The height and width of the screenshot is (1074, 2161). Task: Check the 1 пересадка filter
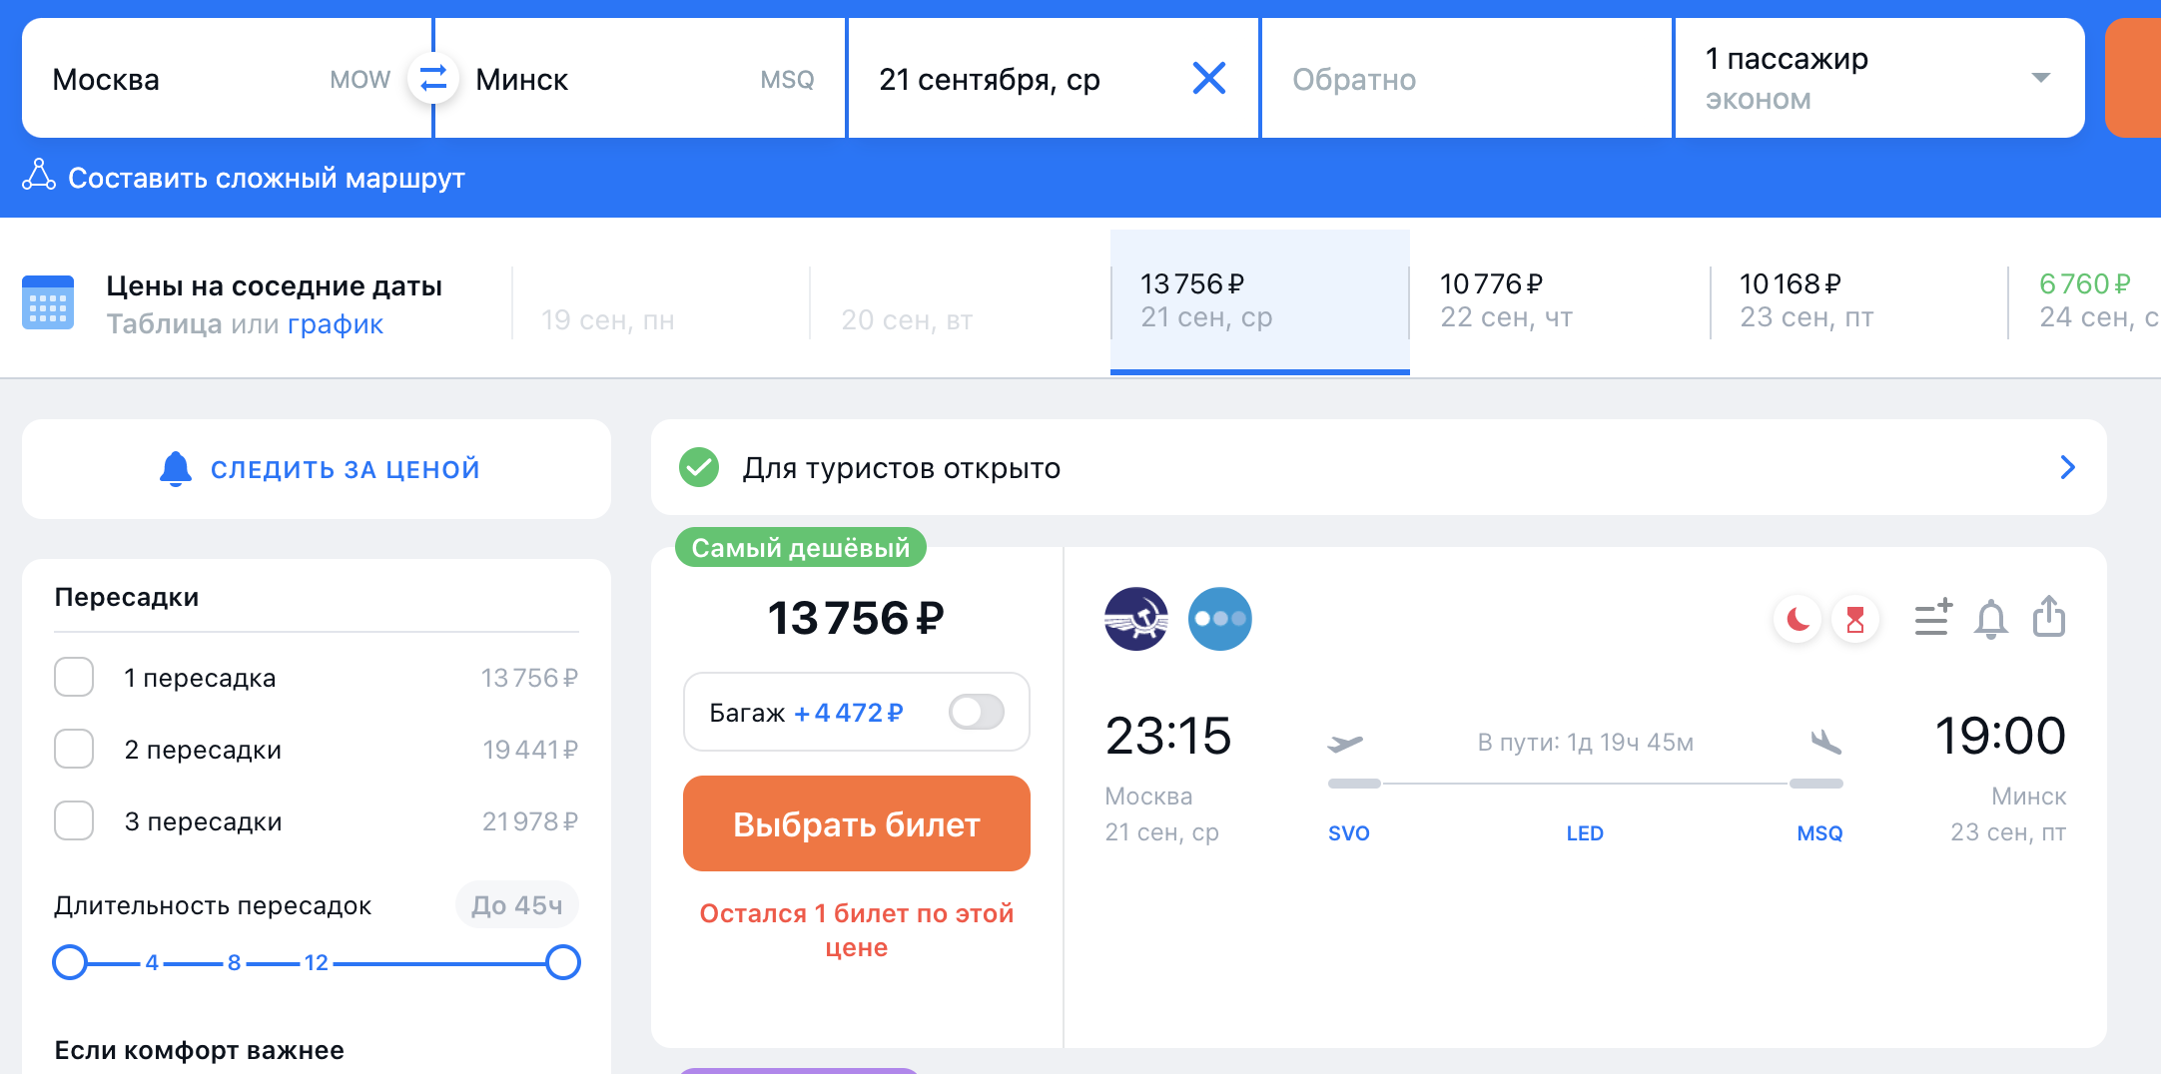(x=74, y=678)
